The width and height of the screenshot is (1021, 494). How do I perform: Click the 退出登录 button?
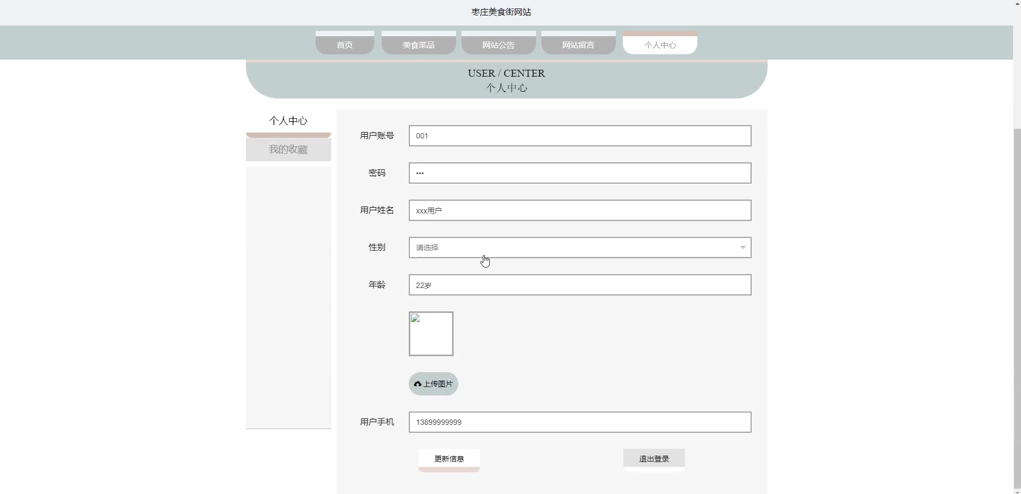click(654, 459)
